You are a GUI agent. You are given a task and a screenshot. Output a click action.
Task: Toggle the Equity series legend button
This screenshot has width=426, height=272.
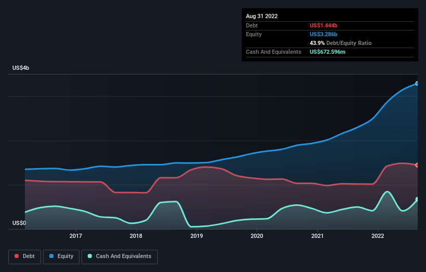(61, 256)
